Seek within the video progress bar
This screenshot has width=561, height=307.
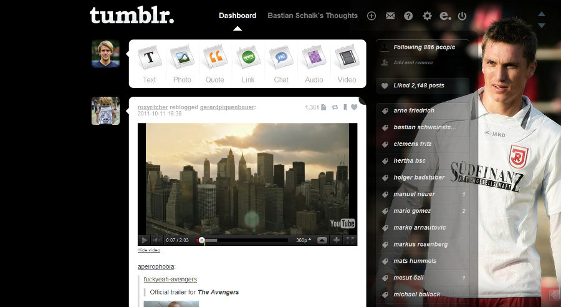(242, 240)
